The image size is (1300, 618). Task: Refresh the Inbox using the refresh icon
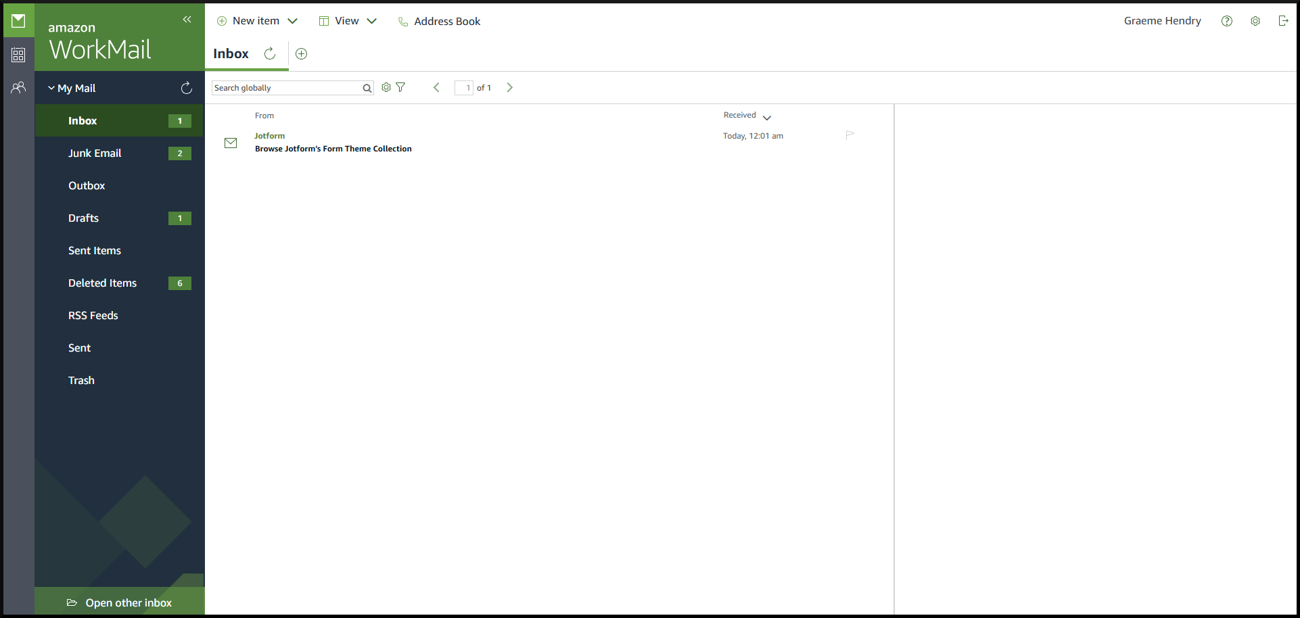pos(270,53)
